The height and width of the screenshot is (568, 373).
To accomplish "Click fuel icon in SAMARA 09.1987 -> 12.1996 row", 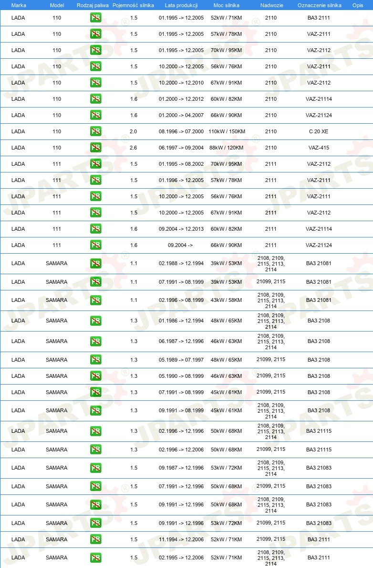I will coord(95,468).
